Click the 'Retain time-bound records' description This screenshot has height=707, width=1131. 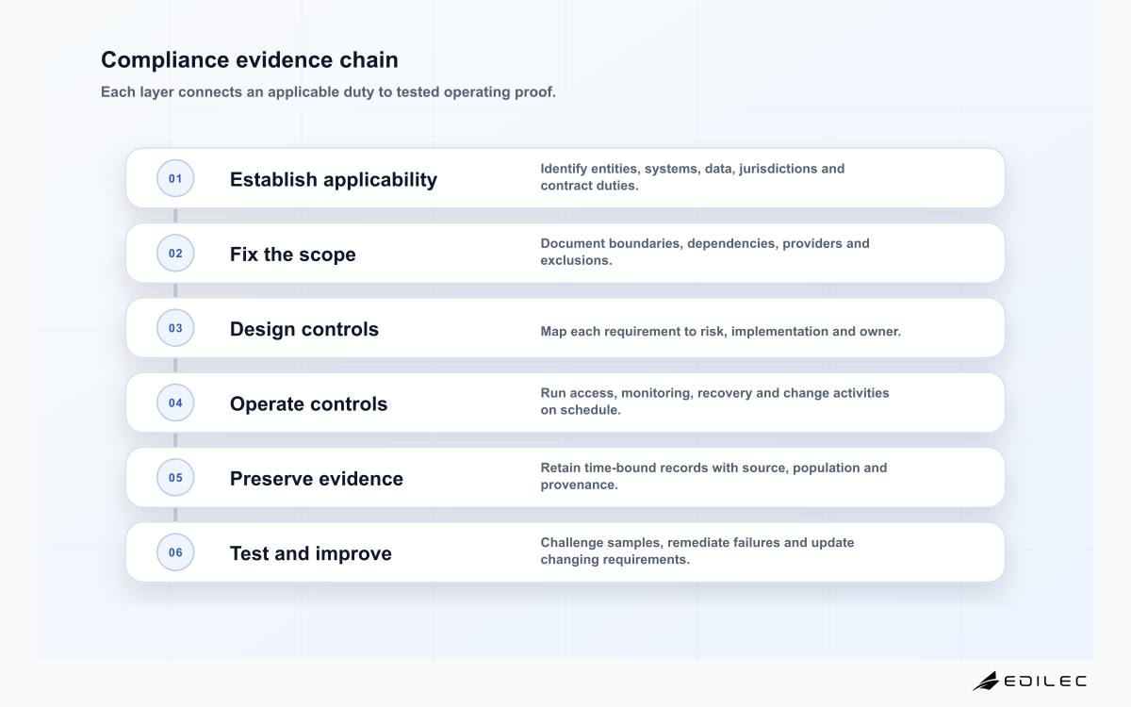point(713,476)
